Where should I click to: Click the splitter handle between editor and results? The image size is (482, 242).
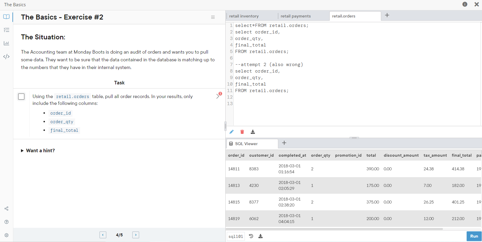(x=354, y=138)
